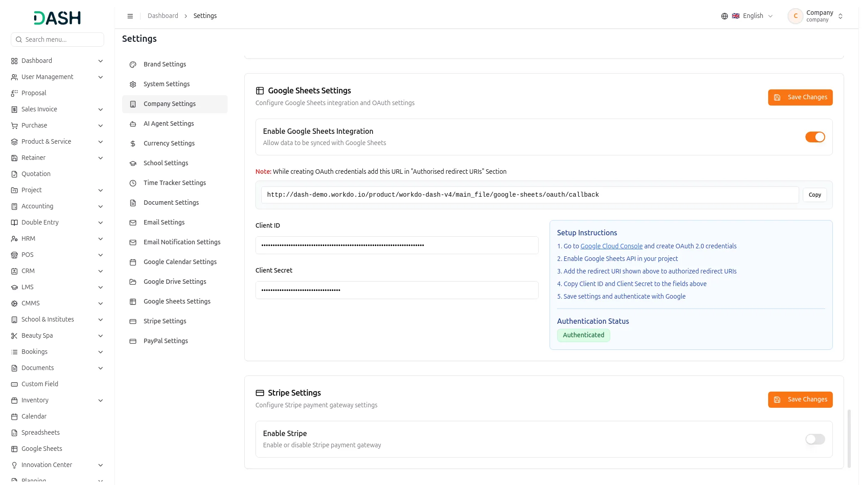Save changes for Stripe Settings
The width and height of the screenshot is (862, 485).
point(800,400)
